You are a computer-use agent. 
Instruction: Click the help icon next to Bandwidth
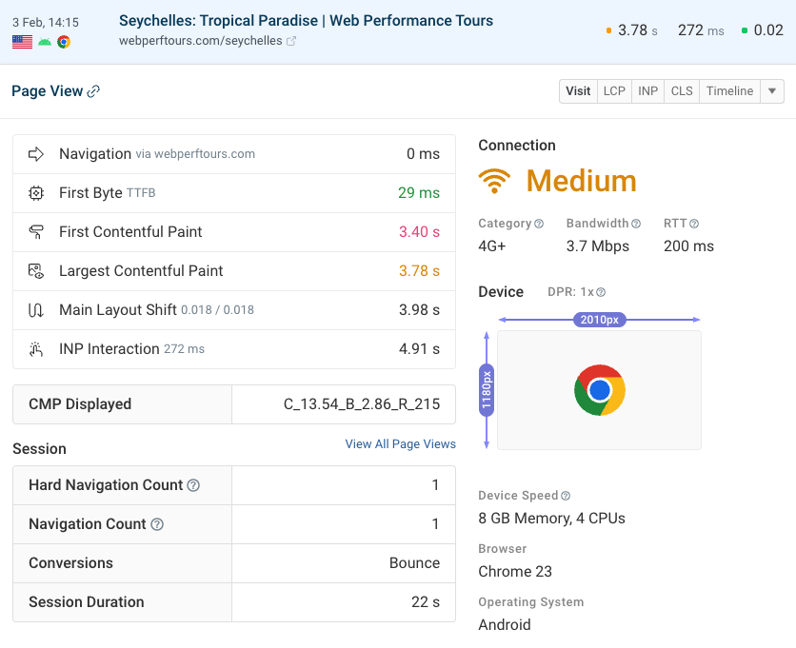[636, 224]
